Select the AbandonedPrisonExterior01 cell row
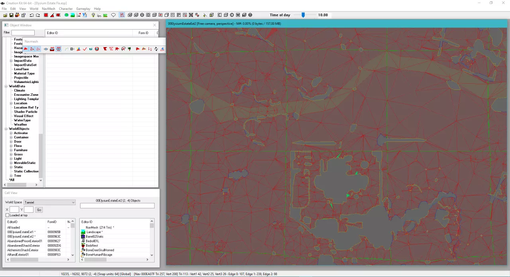Viewport: 510px width, 277px height. pyautogui.click(x=38, y=241)
